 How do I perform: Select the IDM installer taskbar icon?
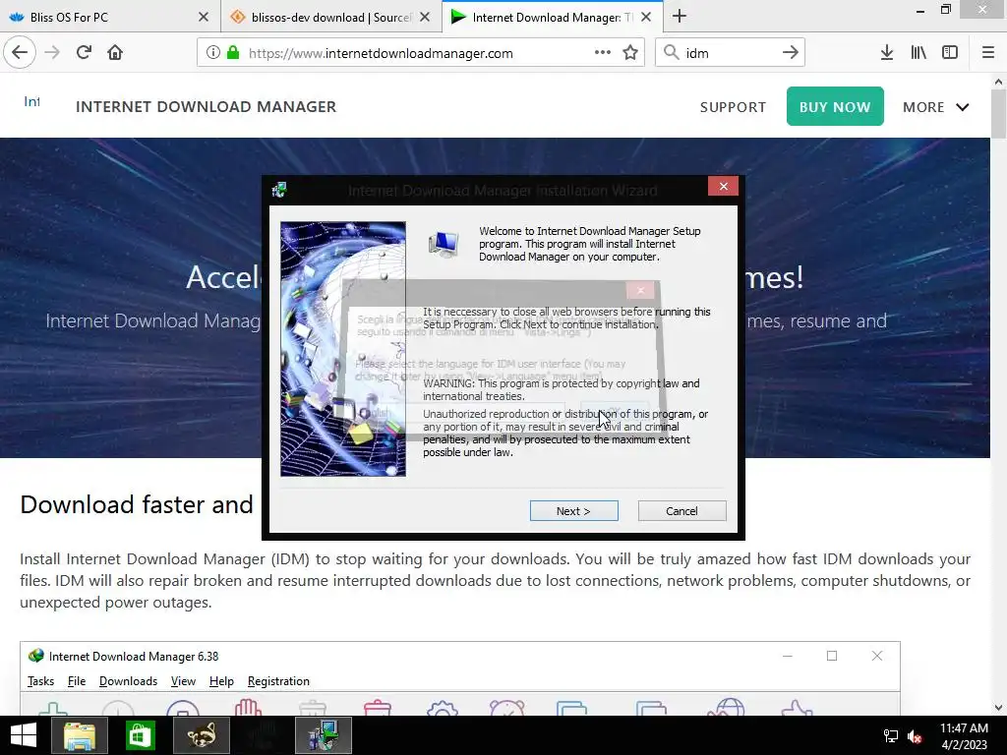323,735
